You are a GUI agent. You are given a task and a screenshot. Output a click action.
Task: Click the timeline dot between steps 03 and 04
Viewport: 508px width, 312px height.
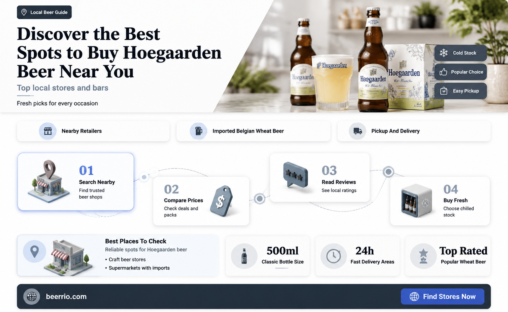[x=388, y=172]
